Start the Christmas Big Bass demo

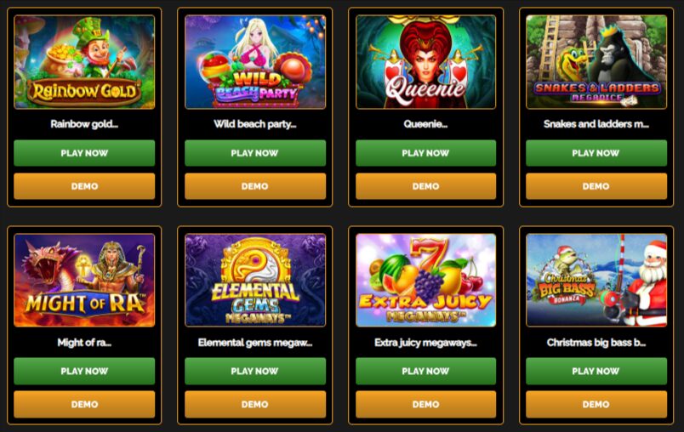coord(596,404)
